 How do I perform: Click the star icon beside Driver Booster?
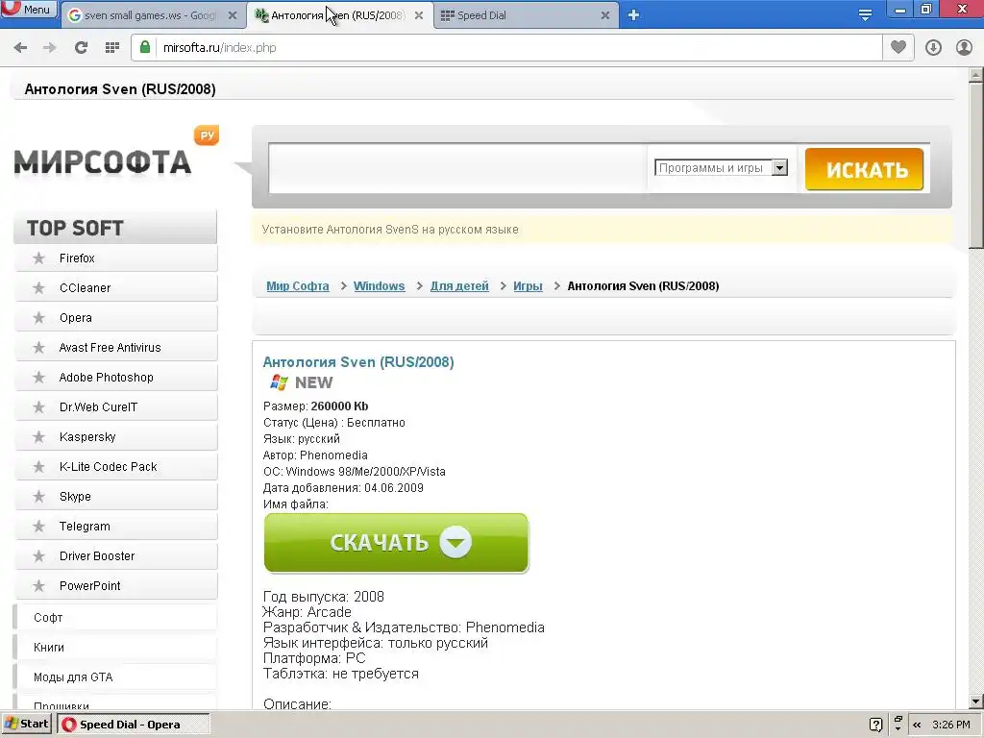(x=38, y=556)
